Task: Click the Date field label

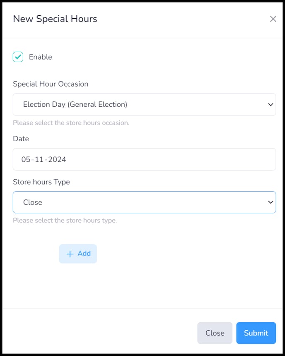Action: tap(21, 139)
